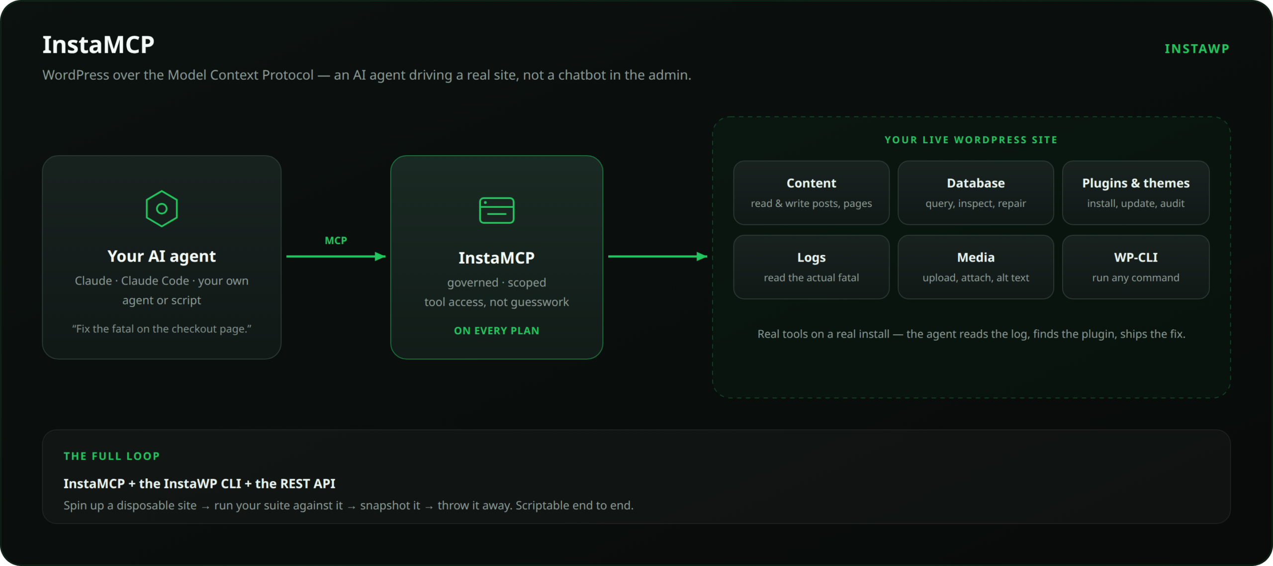Click 'THE FULL LOOP' heading

pyautogui.click(x=112, y=456)
